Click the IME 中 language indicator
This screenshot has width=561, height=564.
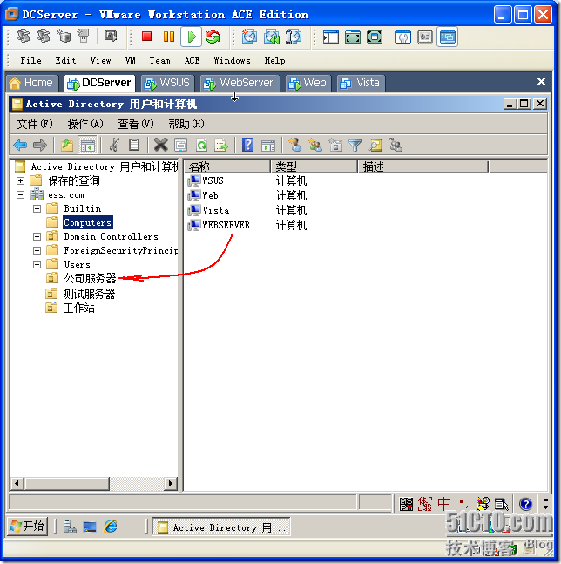(444, 504)
